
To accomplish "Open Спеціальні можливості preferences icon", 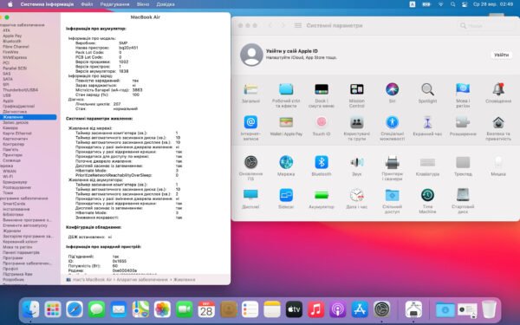I will [x=392, y=122].
